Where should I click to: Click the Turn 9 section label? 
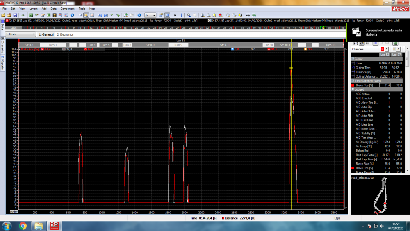coord(178,45)
